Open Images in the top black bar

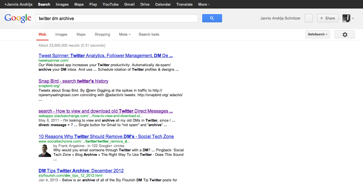tap(62, 4)
